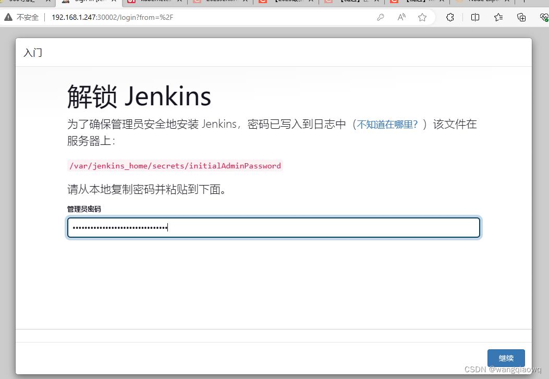
Task: Open the collections icon in toolbar
Action: [x=521, y=17]
